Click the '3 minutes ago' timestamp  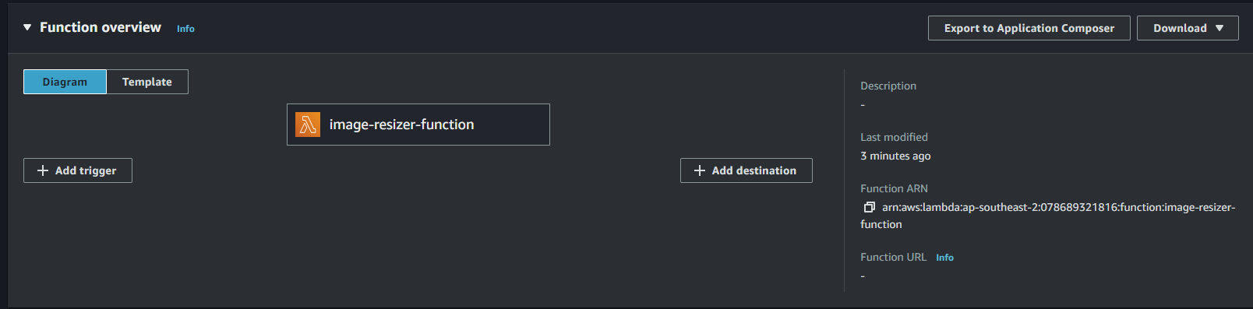pyautogui.click(x=895, y=156)
